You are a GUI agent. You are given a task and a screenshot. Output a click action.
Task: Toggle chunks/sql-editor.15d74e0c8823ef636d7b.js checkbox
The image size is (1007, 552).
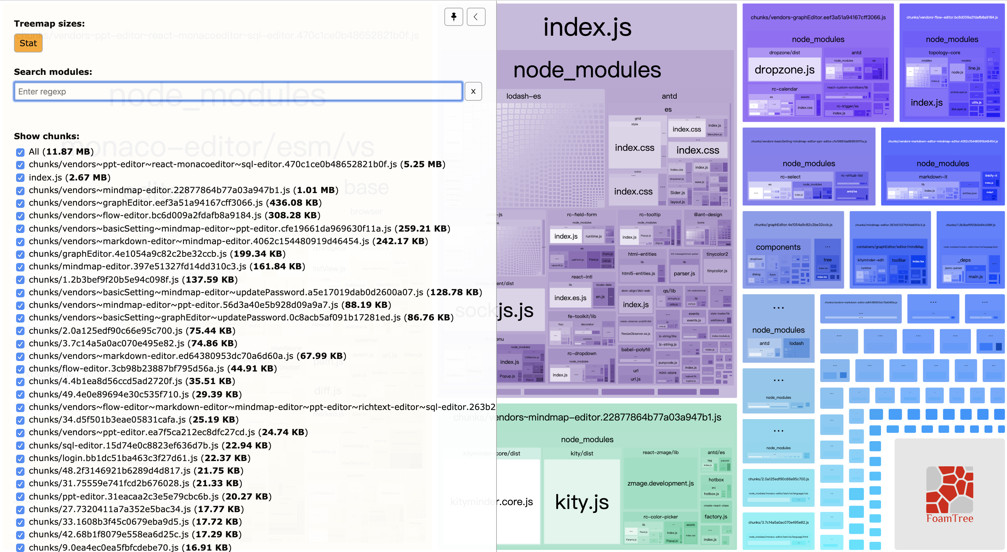coord(20,446)
